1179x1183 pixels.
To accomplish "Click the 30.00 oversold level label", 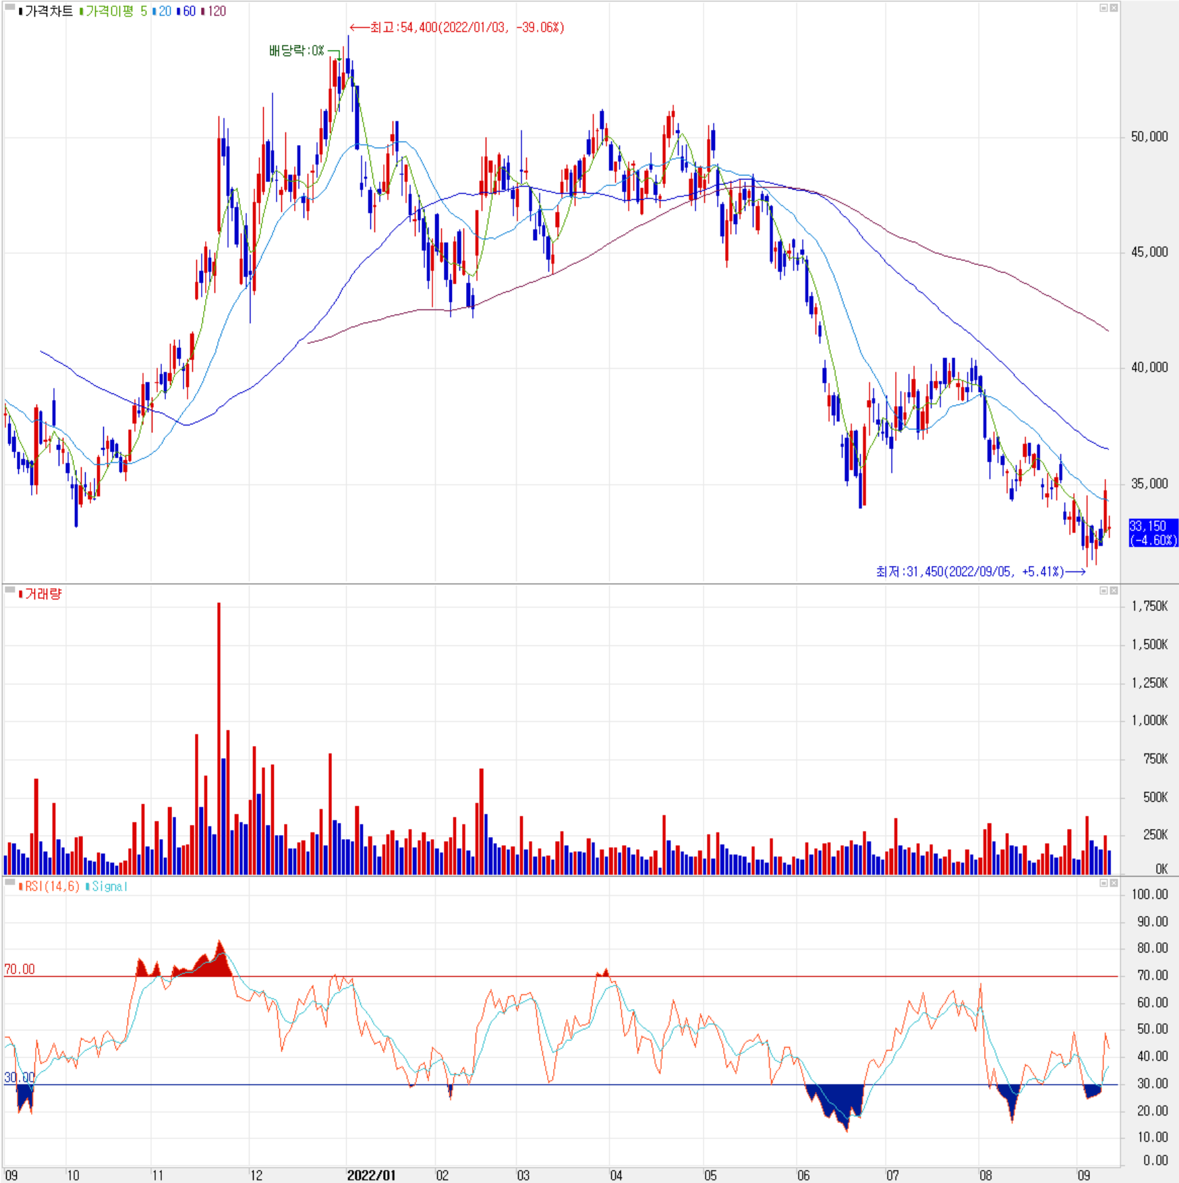I will pyautogui.click(x=19, y=1077).
